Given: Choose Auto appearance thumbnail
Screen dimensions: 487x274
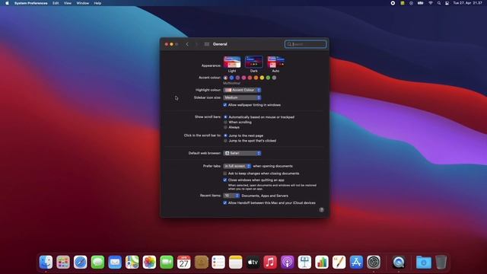Looking at the screenshot, I should tap(275, 62).
